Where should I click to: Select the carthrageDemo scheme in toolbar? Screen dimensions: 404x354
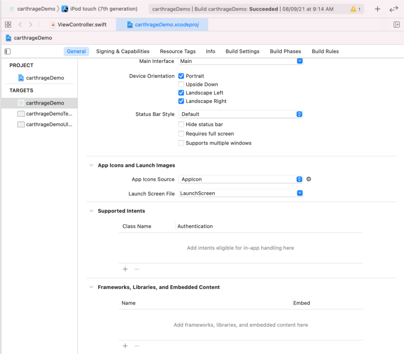(32, 9)
